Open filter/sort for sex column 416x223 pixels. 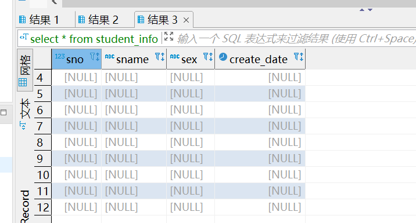point(208,57)
